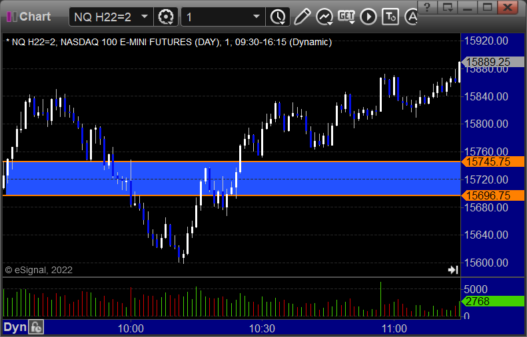Screen dimensions: 527x337
Task: Click the 15745.75 orange price label
Action: [x=493, y=162]
